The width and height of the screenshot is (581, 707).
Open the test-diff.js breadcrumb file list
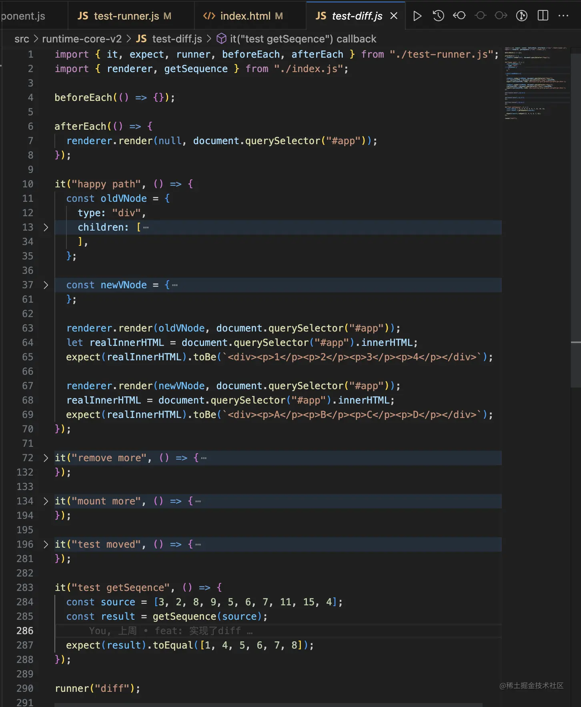coord(169,39)
